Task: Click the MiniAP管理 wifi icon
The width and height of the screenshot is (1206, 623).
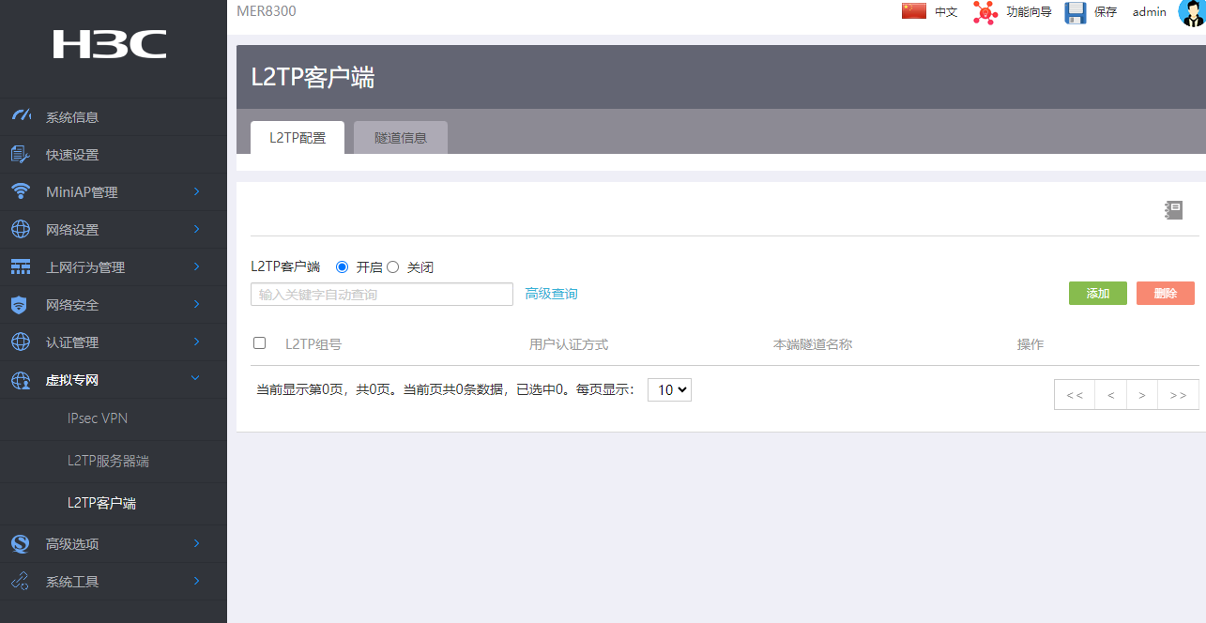Action: 21,191
